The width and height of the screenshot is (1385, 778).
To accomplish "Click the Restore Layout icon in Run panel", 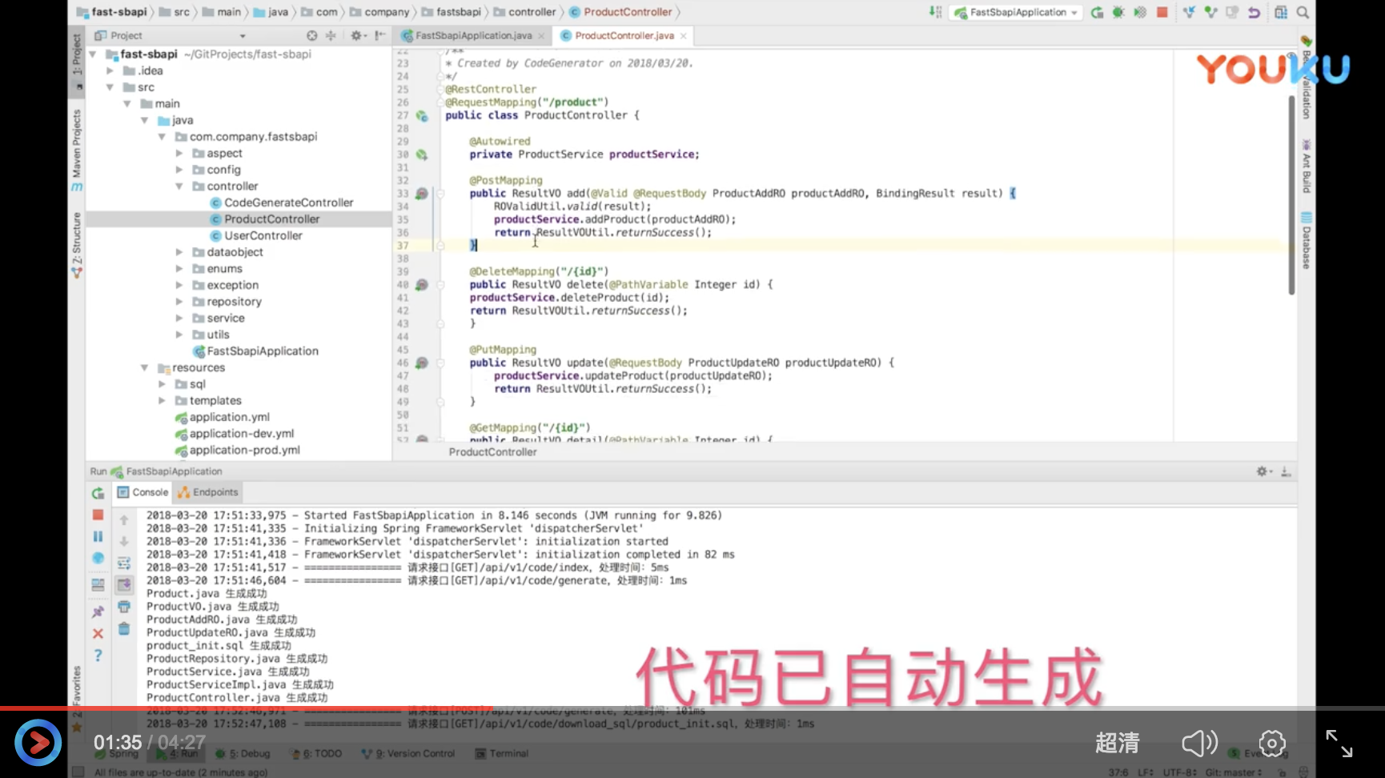I will 98,585.
